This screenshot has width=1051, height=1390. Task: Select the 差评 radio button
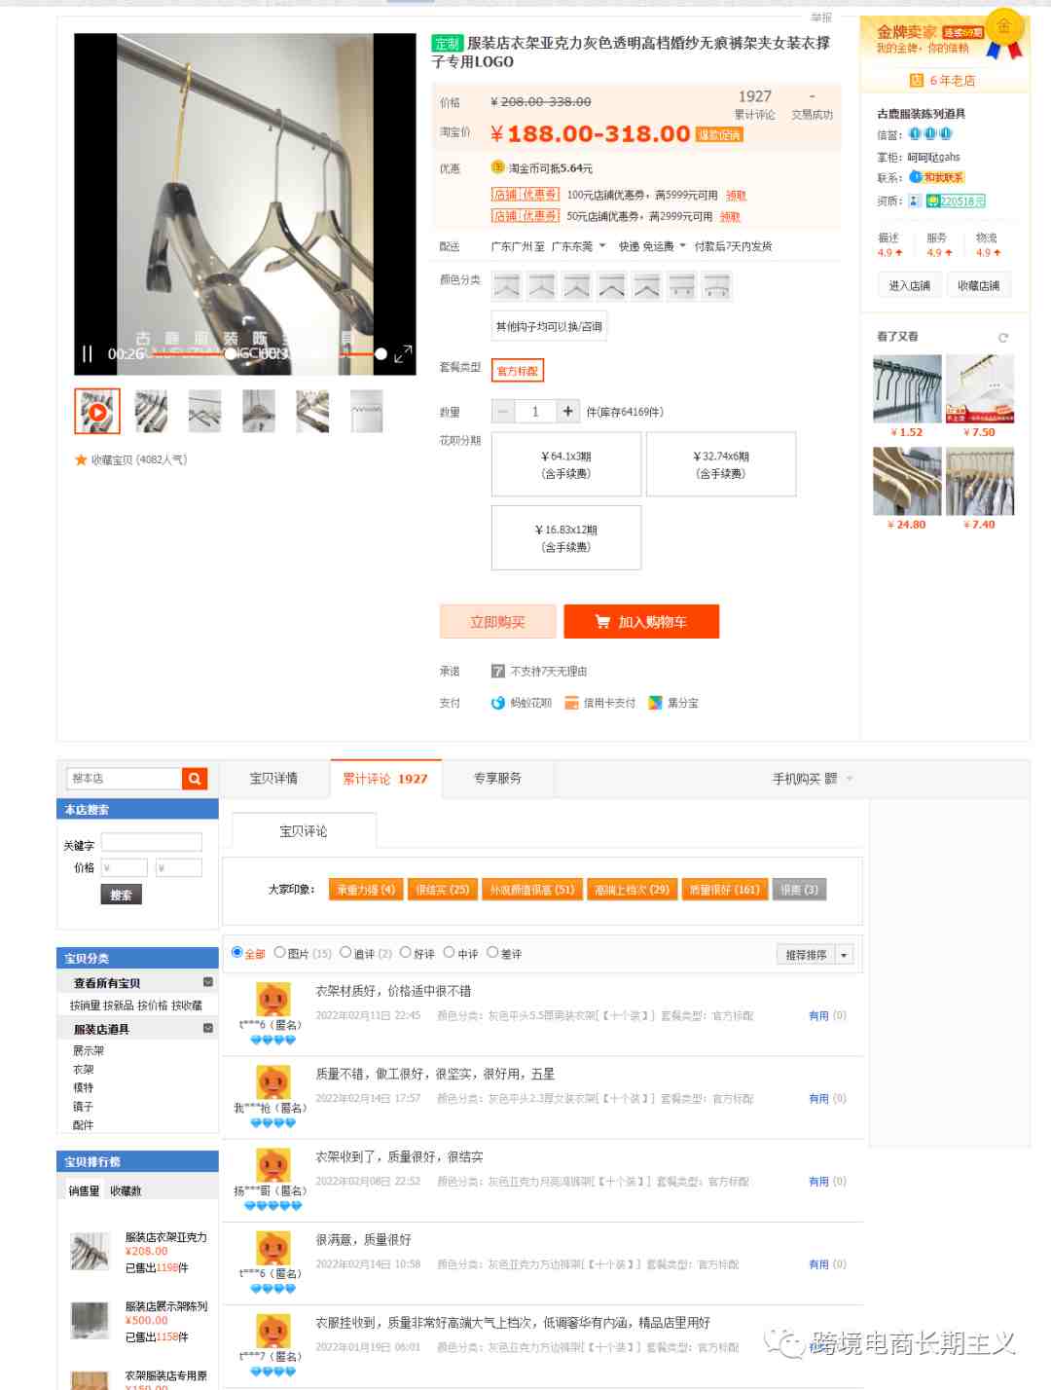click(492, 953)
